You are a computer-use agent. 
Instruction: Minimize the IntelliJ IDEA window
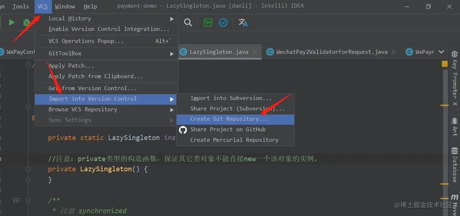407,6
